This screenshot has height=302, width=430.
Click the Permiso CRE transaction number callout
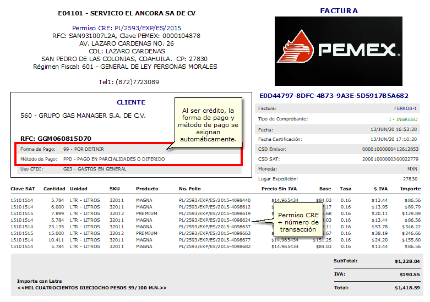click(297, 222)
